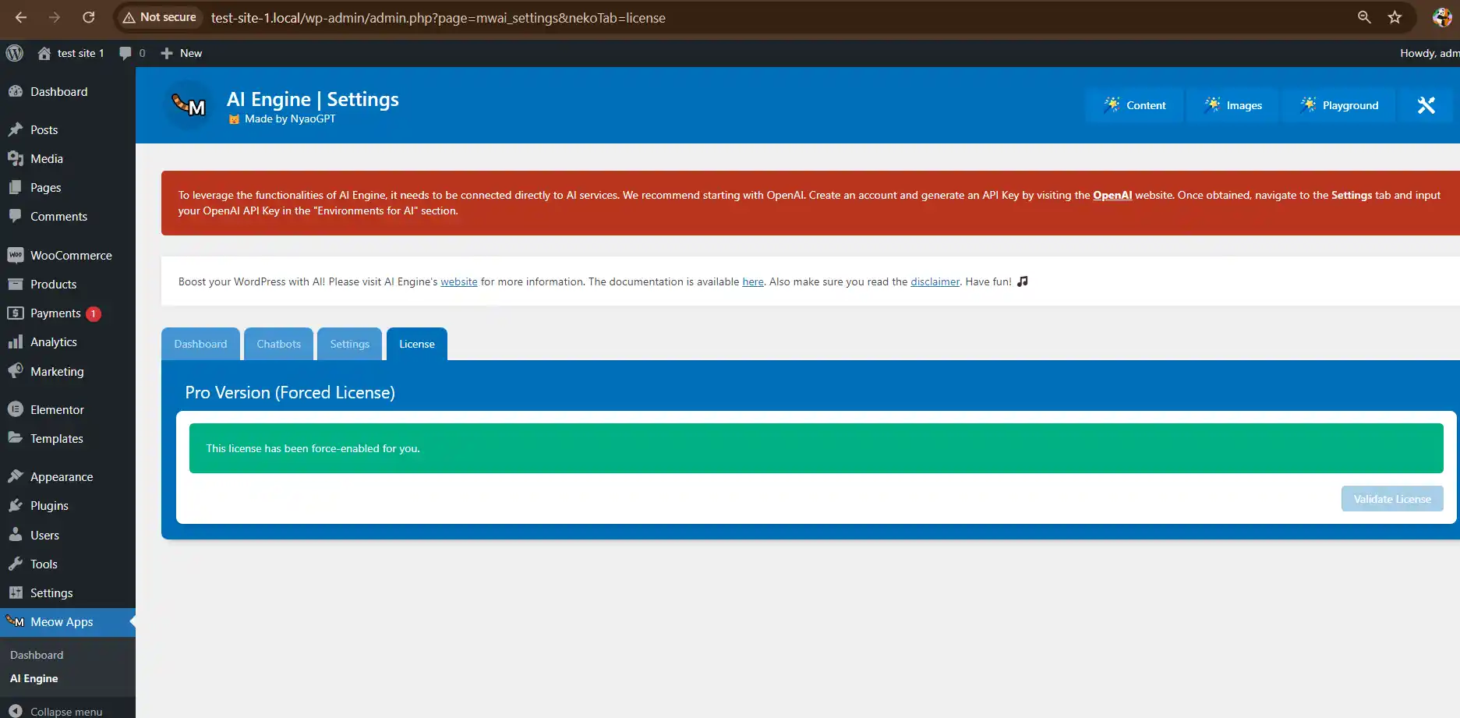The image size is (1460, 718).
Task: Collapse the admin sidebar menu
Action: point(56,710)
